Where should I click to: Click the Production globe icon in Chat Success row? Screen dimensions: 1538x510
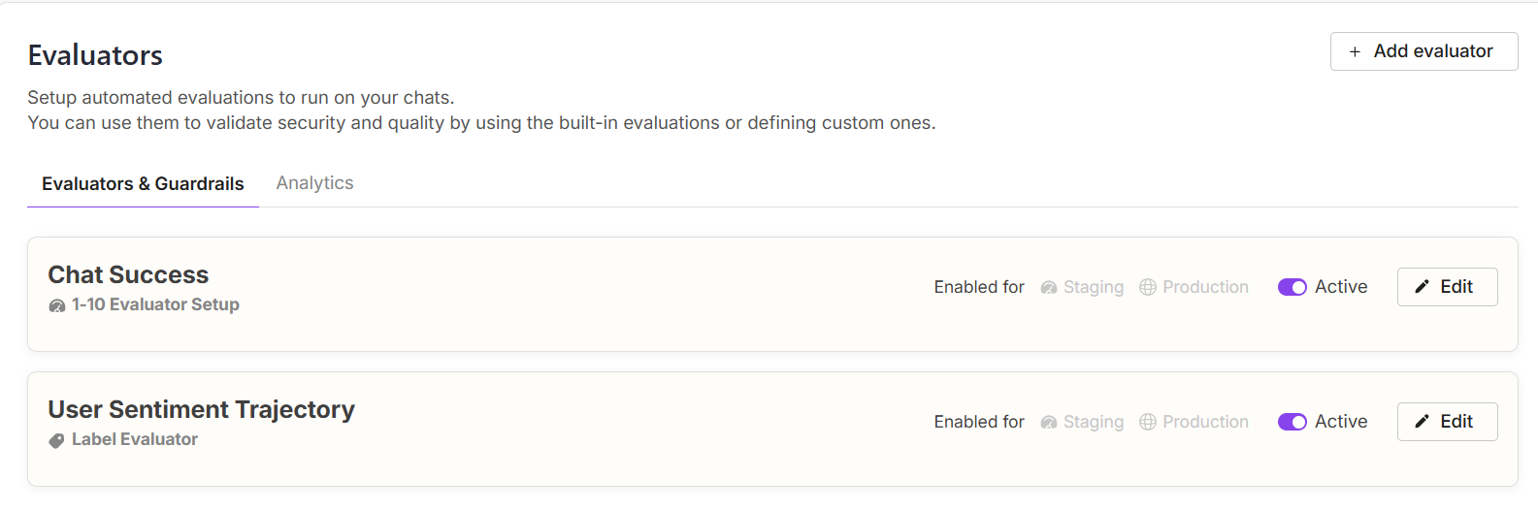(1148, 287)
